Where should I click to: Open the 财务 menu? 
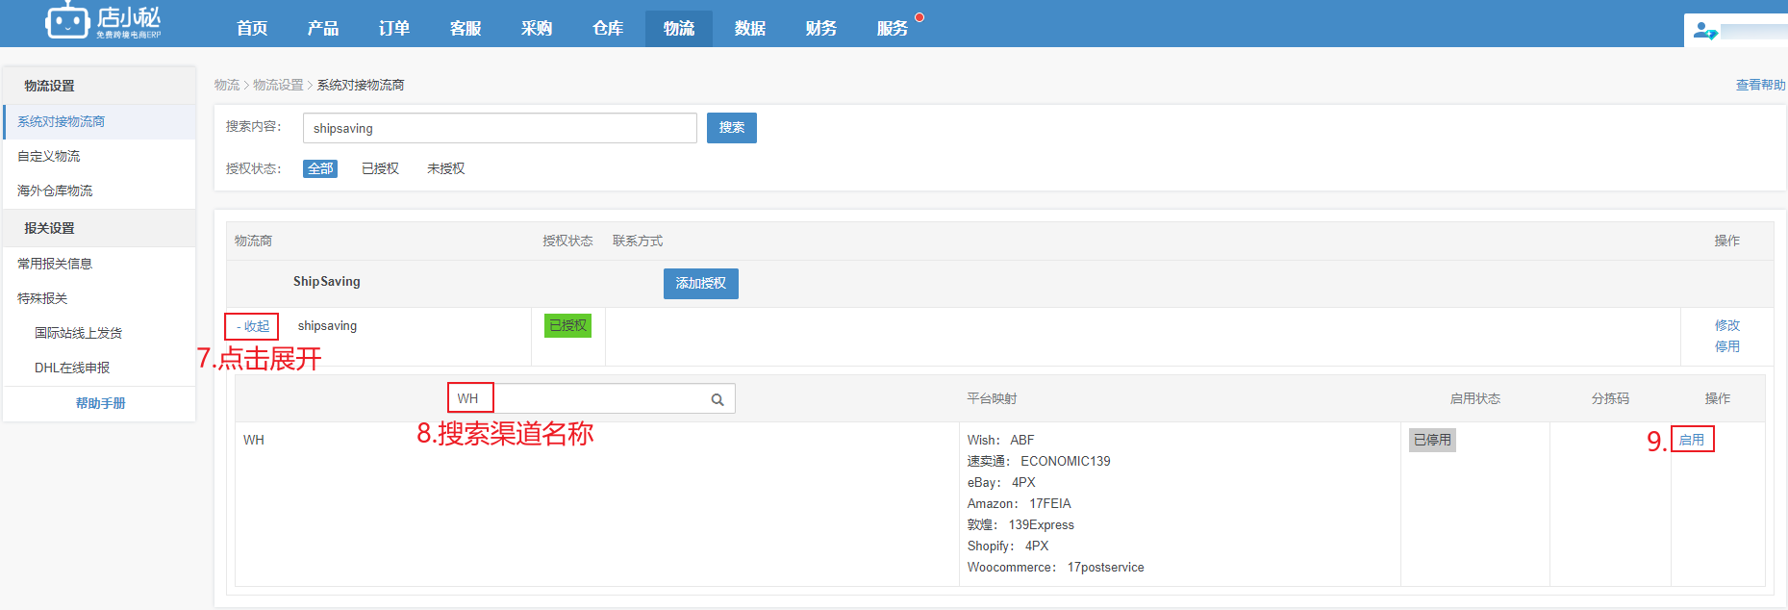[x=821, y=28]
